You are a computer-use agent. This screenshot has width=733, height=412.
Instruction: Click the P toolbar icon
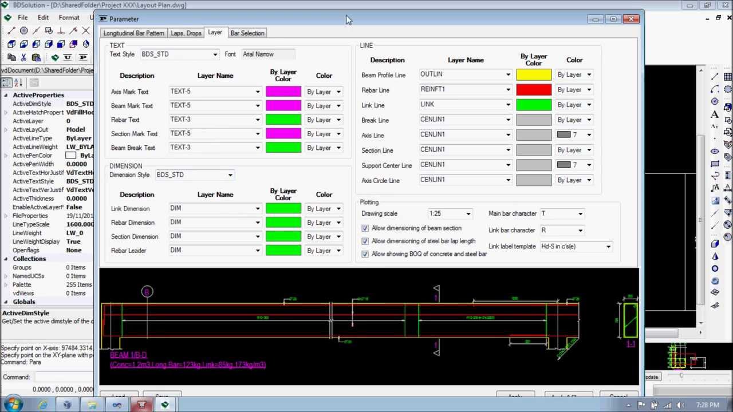click(83, 57)
